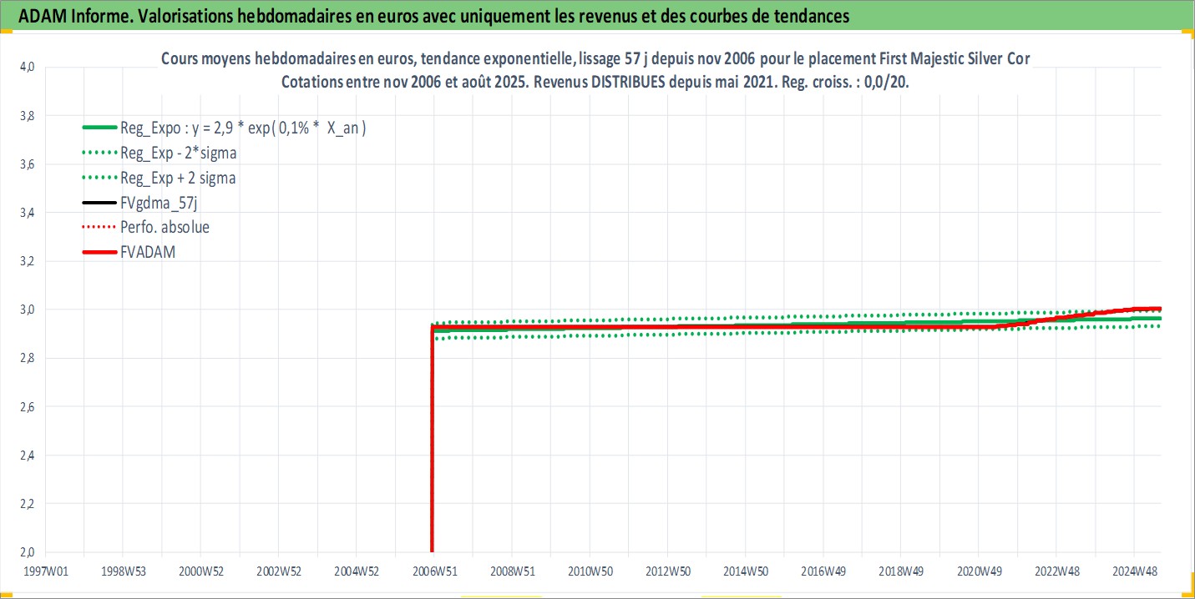Click the solid green line key beside Reg_Expo

click(99, 128)
